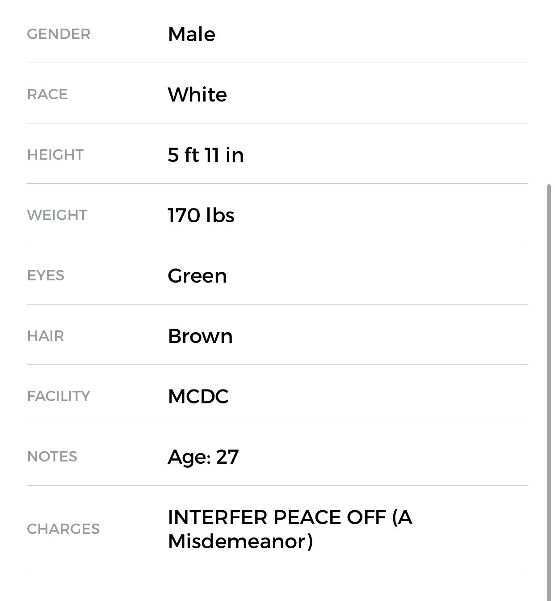Click the RACE field label
Viewport: 555px width, 601px height.
47,94
